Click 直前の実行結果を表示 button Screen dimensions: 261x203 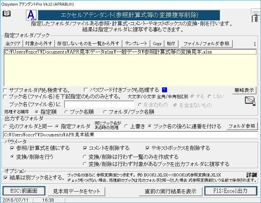click(x=171, y=192)
